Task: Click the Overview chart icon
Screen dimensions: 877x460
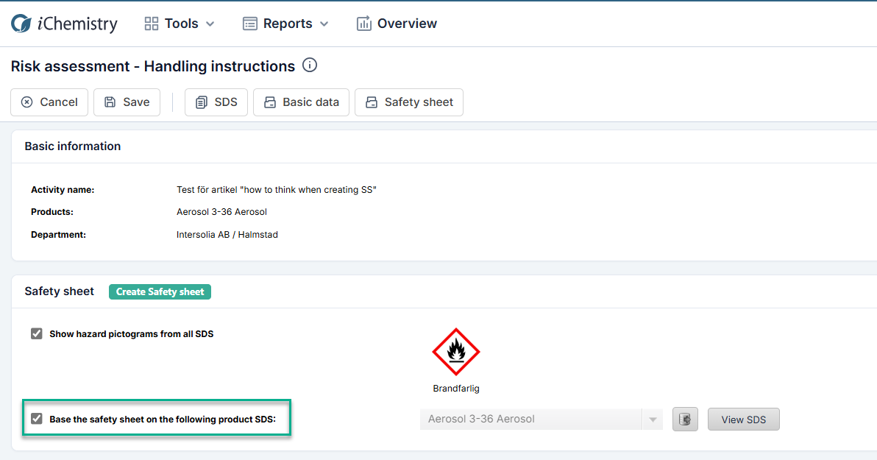Action: coord(364,24)
